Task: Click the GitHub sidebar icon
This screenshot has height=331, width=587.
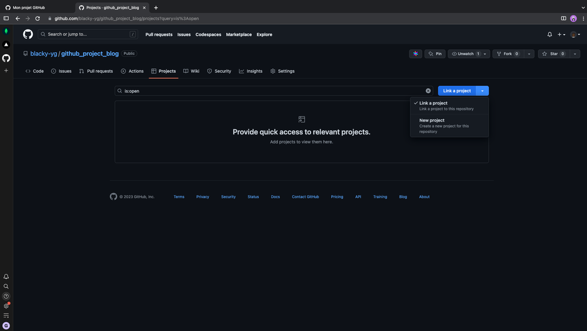Action: click(6, 58)
